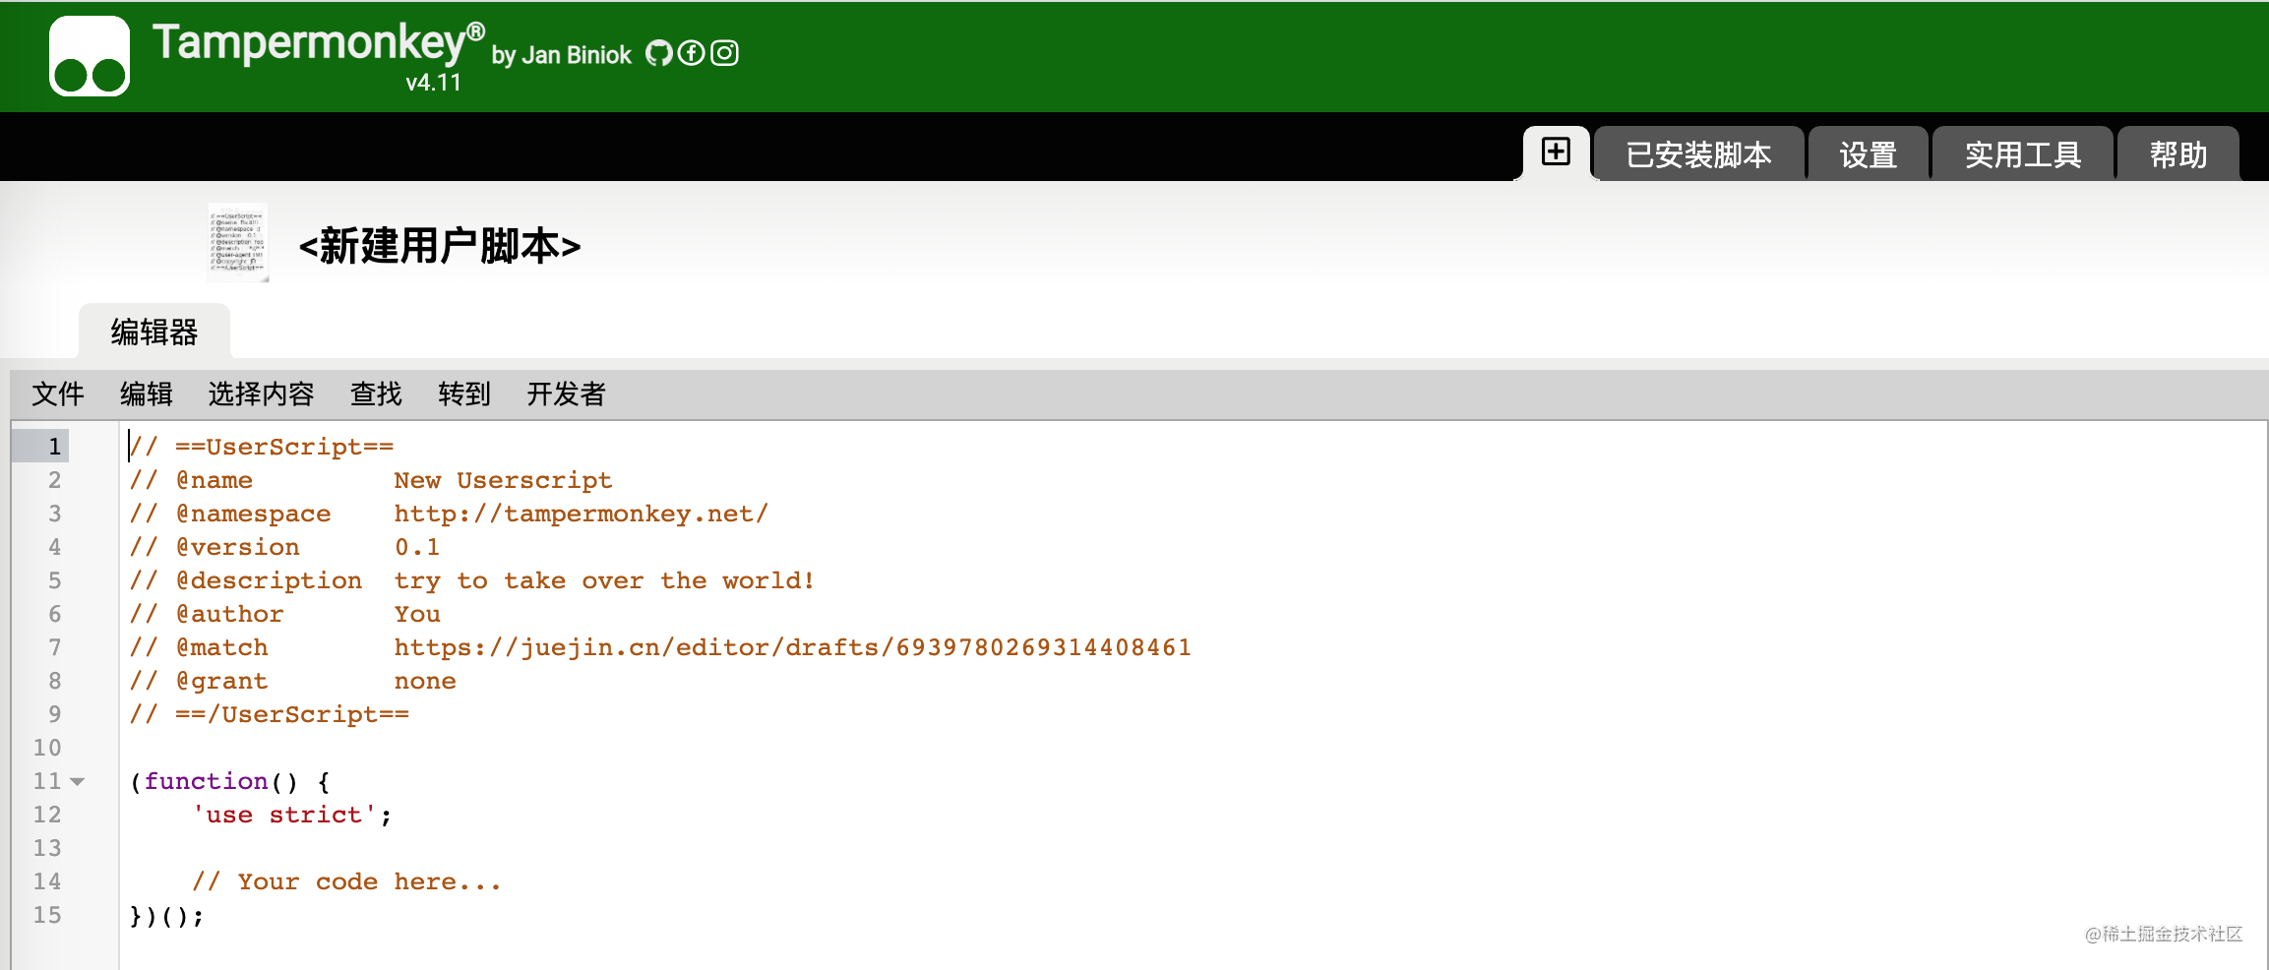Open the Instagram icon link
The image size is (2269, 970).
(x=724, y=53)
